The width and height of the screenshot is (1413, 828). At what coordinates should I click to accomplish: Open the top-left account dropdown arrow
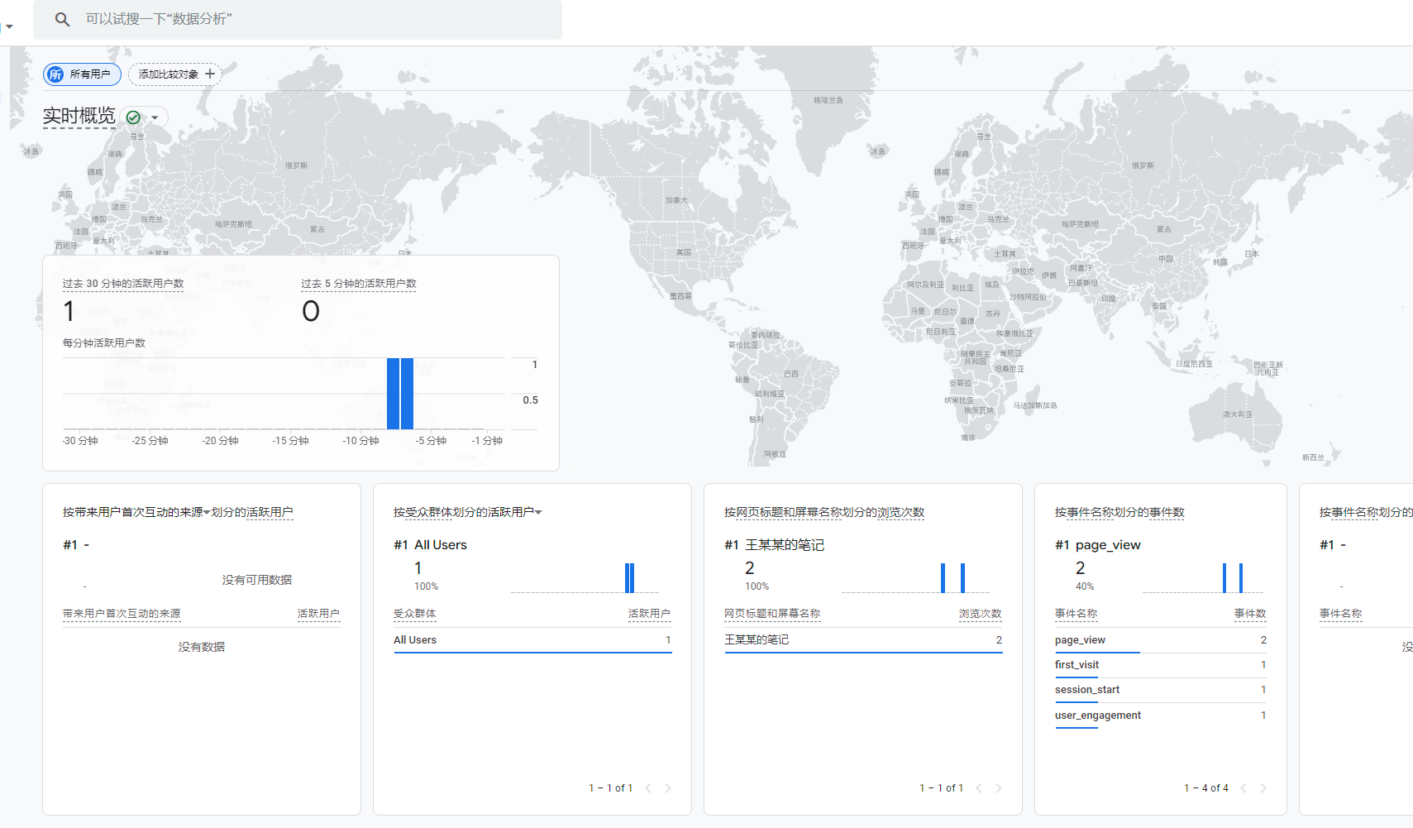(x=9, y=26)
